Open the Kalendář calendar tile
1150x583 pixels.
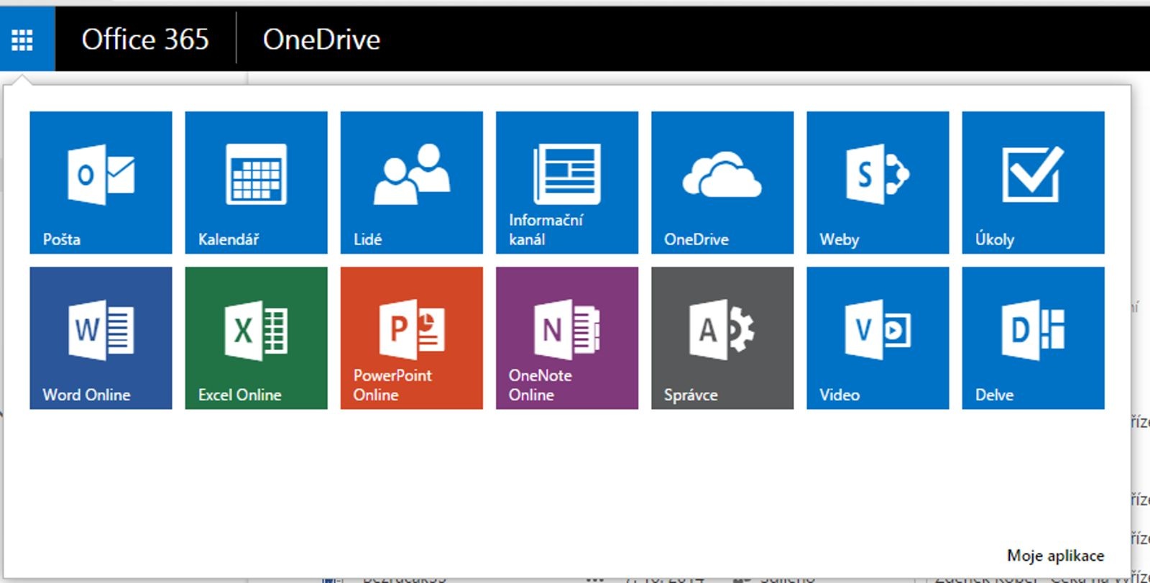(257, 183)
